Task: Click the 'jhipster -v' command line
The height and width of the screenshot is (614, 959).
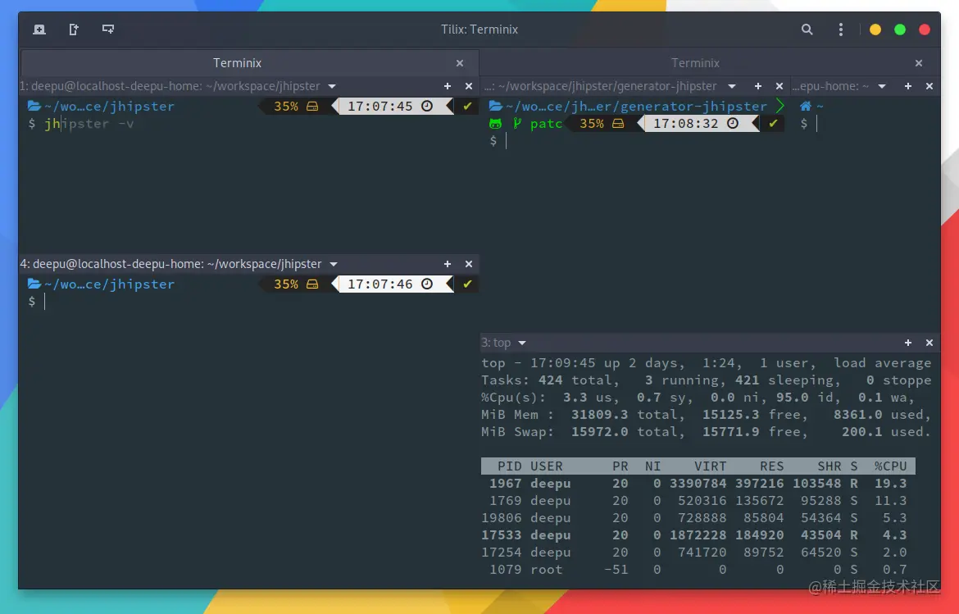Action: [x=89, y=124]
